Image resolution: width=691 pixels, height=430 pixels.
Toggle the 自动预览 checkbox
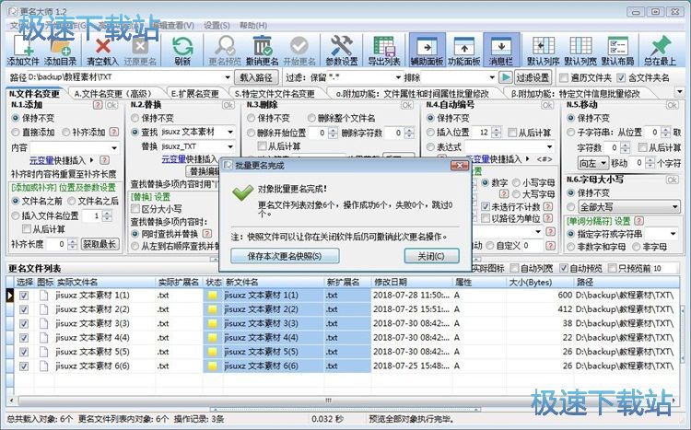click(x=563, y=268)
